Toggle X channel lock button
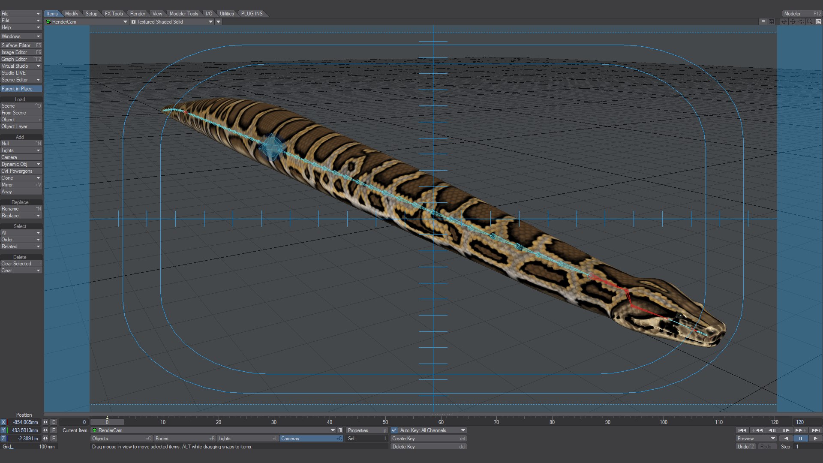The height and width of the screenshot is (463, 823). [x=3, y=422]
